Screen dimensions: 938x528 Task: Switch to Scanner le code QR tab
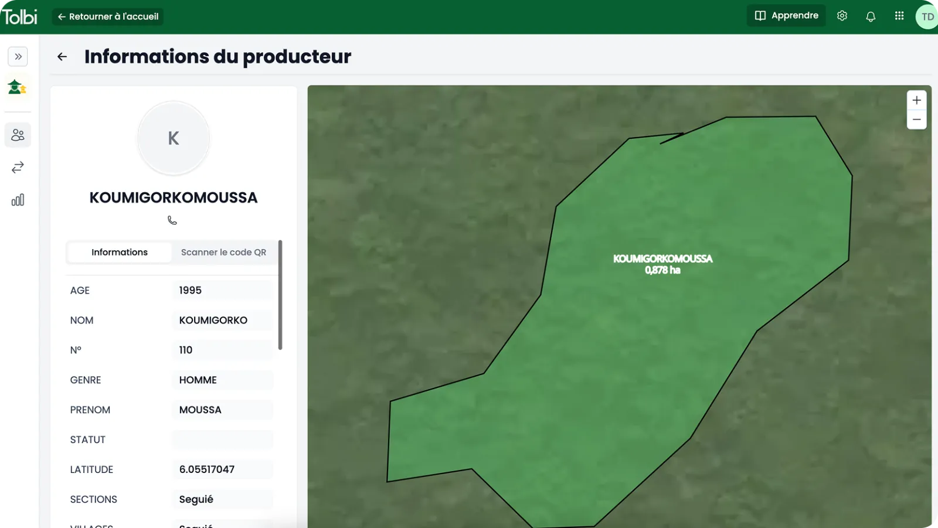[x=223, y=252]
